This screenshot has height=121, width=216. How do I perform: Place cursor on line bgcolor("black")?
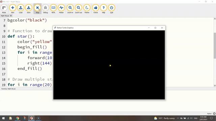click(x=27, y=20)
